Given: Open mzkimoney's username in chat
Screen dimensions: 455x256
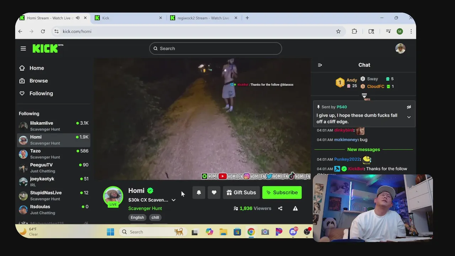Looking at the screenshot, I should (x=346, y=140).
